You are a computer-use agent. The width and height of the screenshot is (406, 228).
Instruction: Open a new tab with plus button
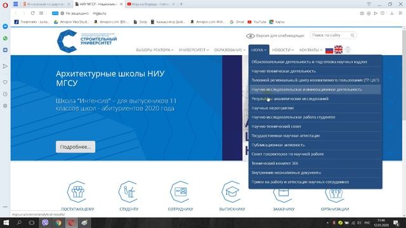coord(181,4)
